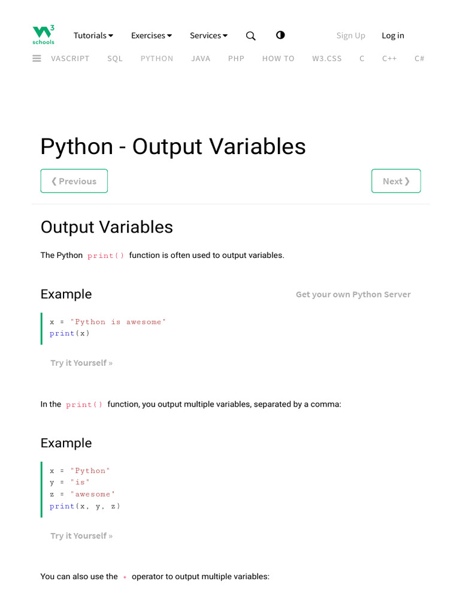Click the W3Schools logo icon
The height and width of the screenshot is (614, 460).
43,35
